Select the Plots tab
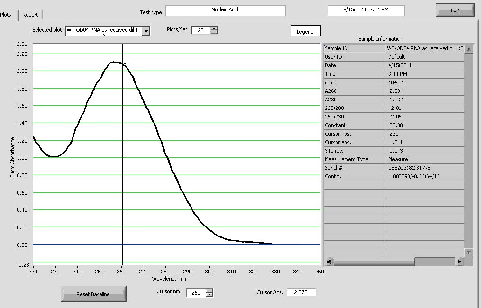This screenshot has width=481, height=308. coord(7,15)
